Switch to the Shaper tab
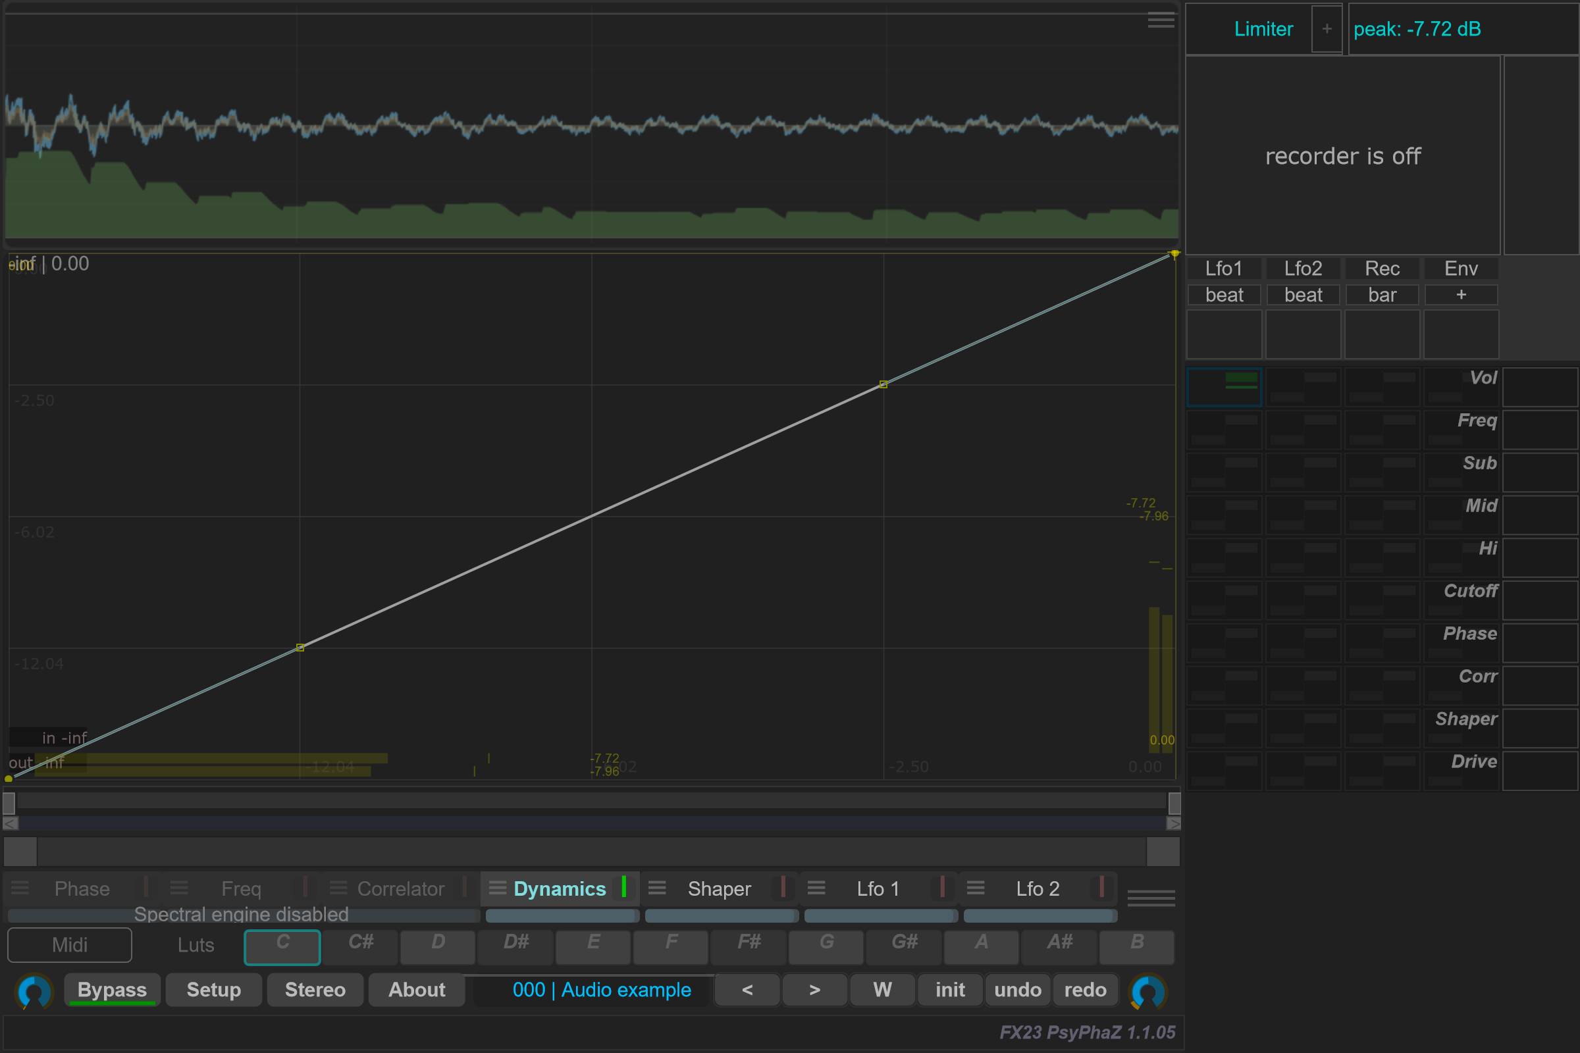 720,888
